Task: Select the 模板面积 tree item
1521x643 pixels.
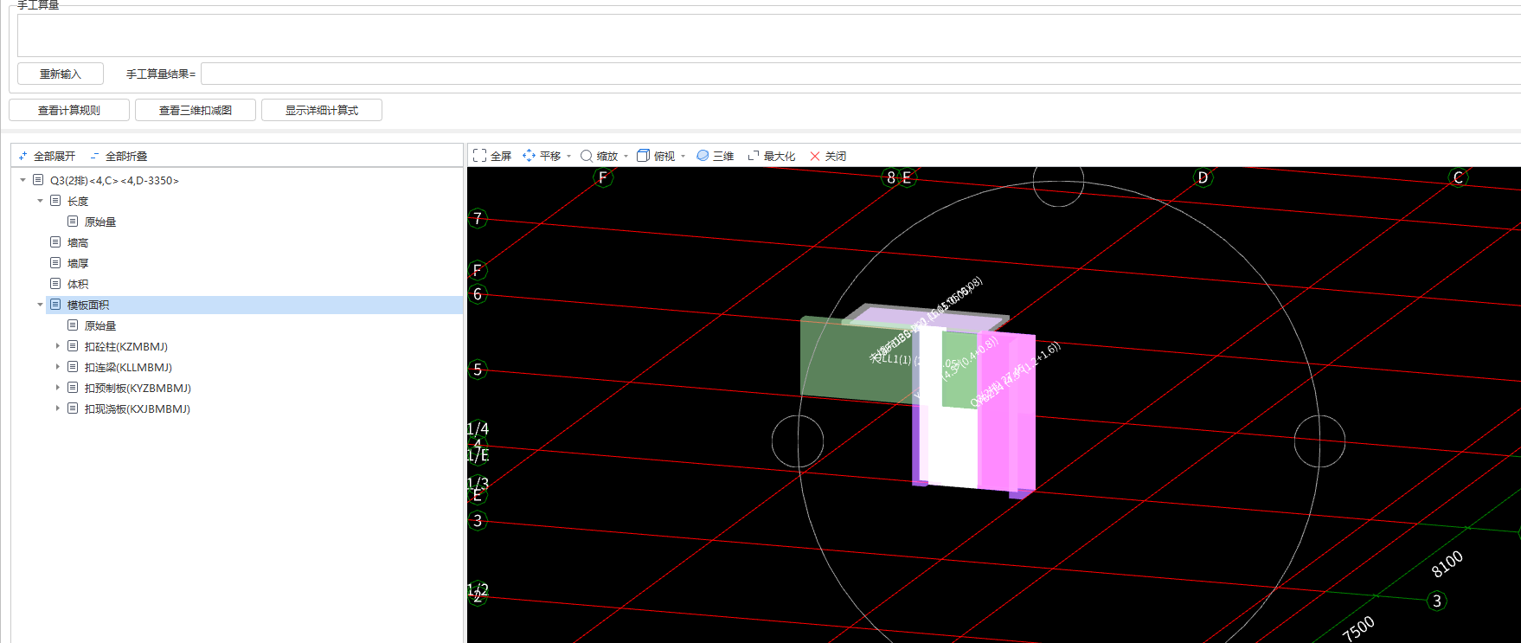Action: point(88,305)
